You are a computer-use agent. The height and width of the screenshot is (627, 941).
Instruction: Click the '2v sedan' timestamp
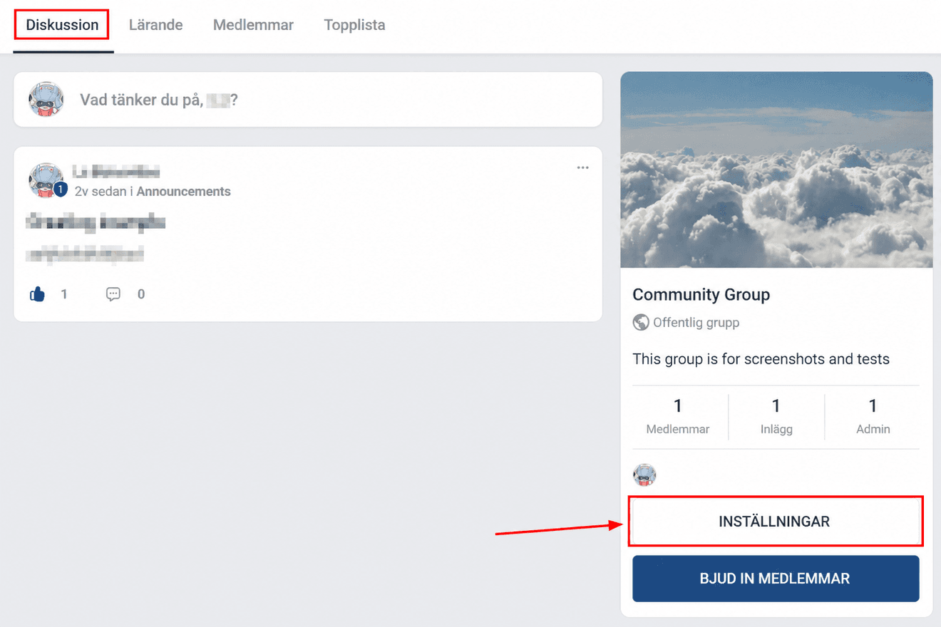(101, 192)
